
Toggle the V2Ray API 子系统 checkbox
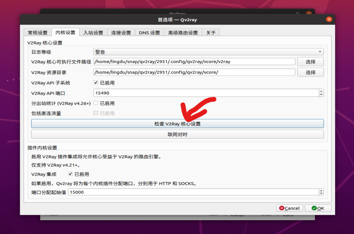click(96, 83)
